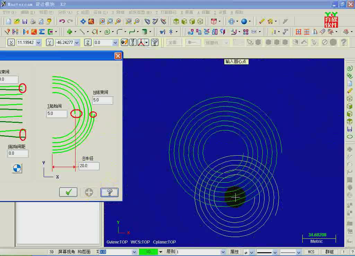
Task: Open the color swatch dropdown arrow
Action: [161, 252]
